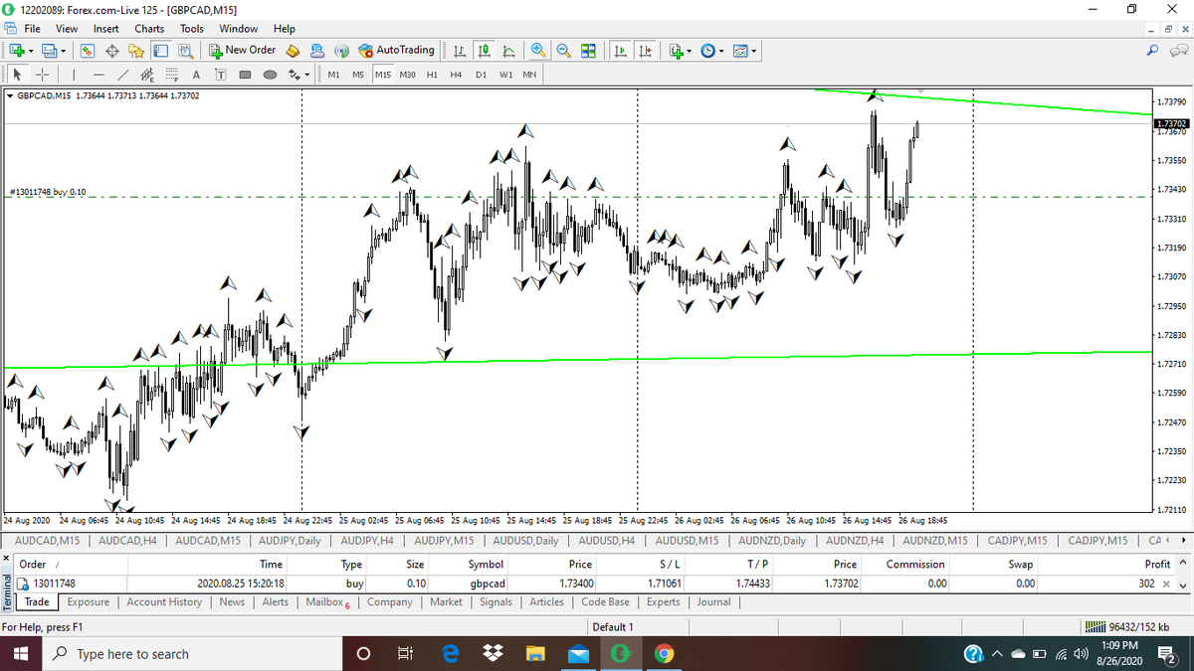The image size is (1194, 671).
Task: Open the Account History terminal tab
Action: pos(164,602)
